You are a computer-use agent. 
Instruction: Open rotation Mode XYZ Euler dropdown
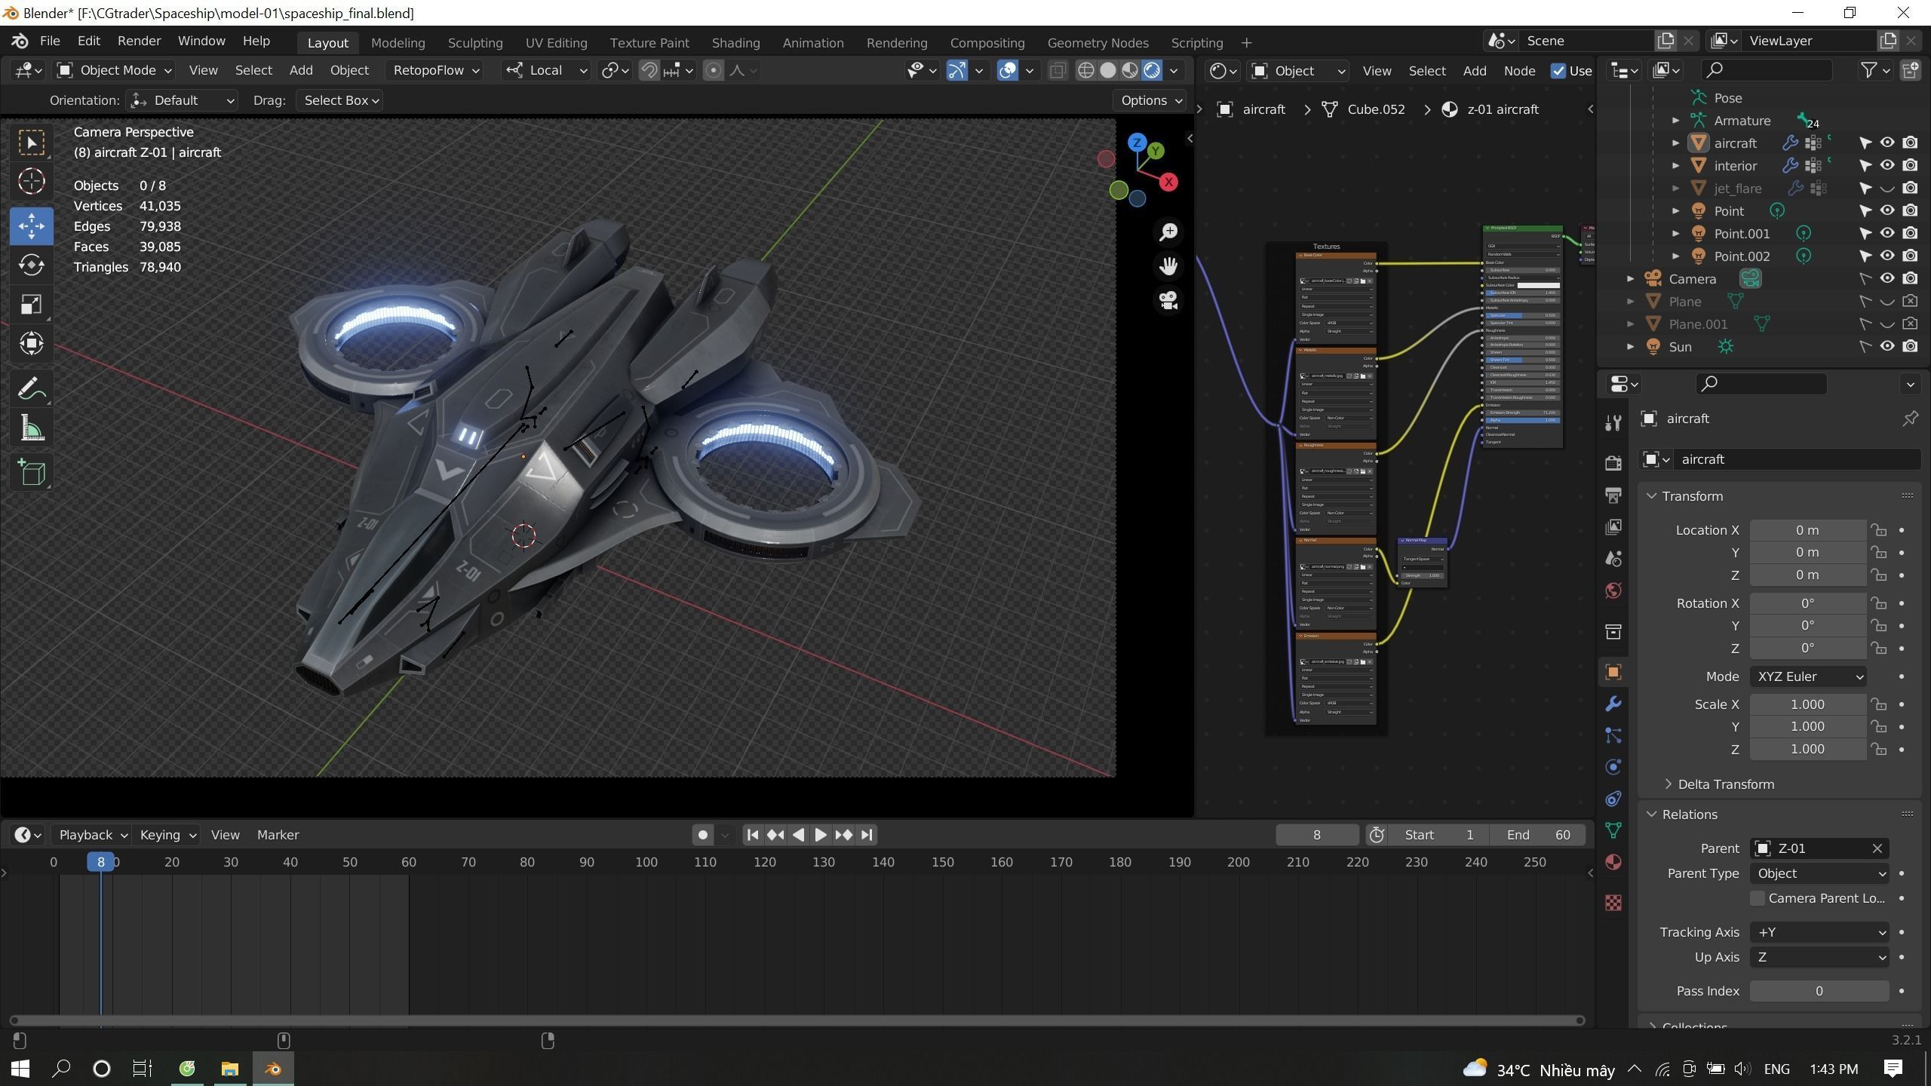pos(1808,676)
